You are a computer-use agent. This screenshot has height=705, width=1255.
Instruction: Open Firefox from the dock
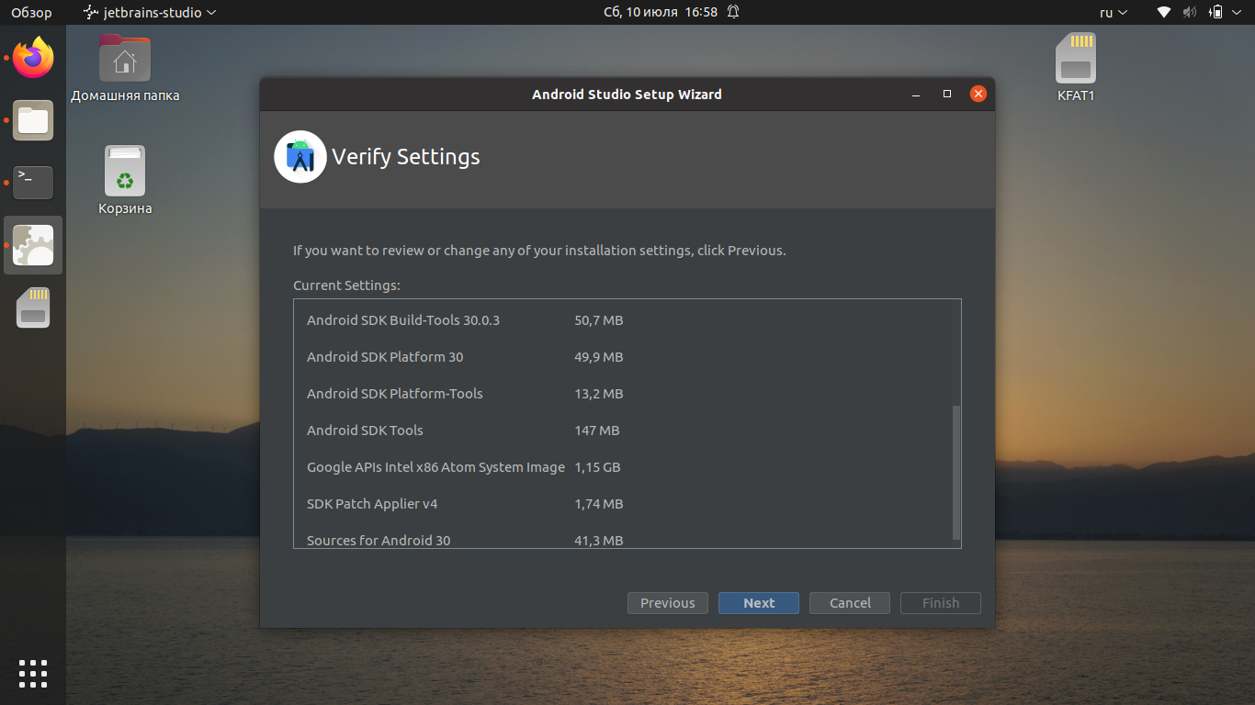pos(33,58)
